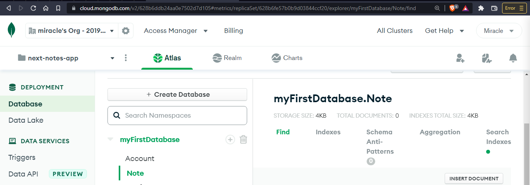Open the Search Indexes tab

click(x=498, y=141)
